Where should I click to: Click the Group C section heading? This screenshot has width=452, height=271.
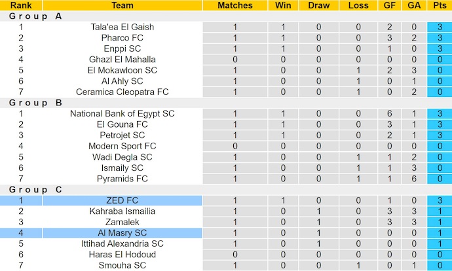[x=32, y=190]
